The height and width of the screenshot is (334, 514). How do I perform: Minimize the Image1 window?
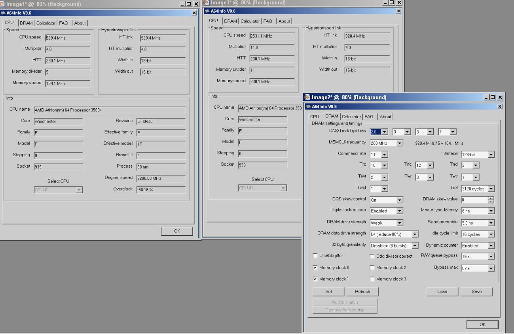(182, 4)
